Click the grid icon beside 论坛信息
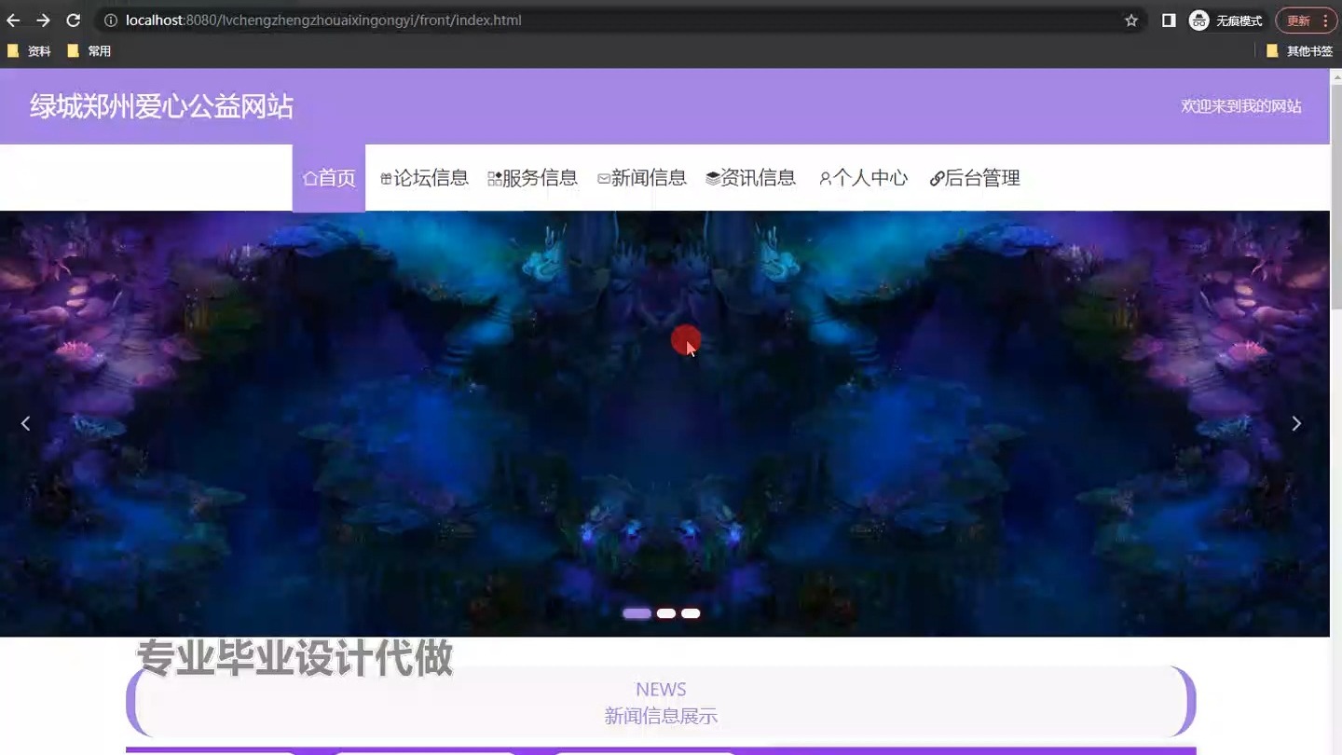1342x755 pixels. point(386,179)
